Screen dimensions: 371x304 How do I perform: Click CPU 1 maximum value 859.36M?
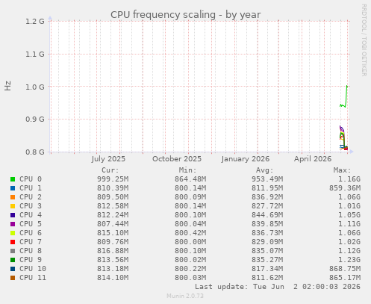point(345,188)
